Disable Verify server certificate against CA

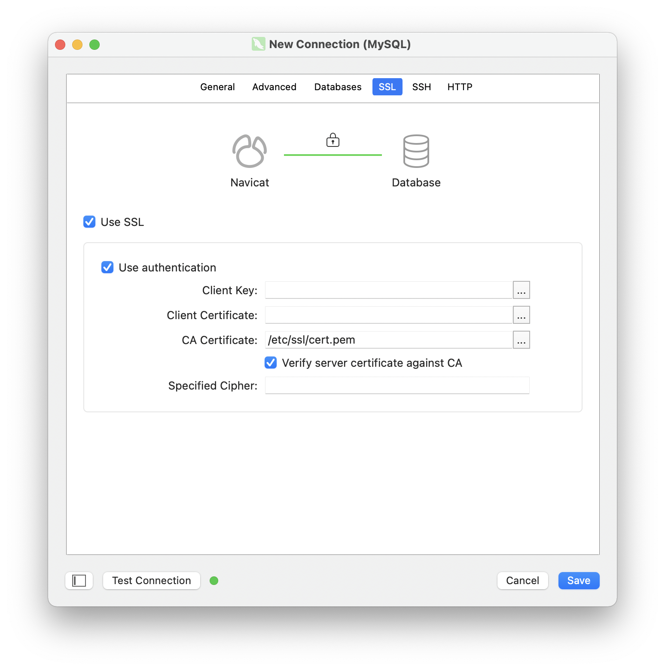pos(270,362)
